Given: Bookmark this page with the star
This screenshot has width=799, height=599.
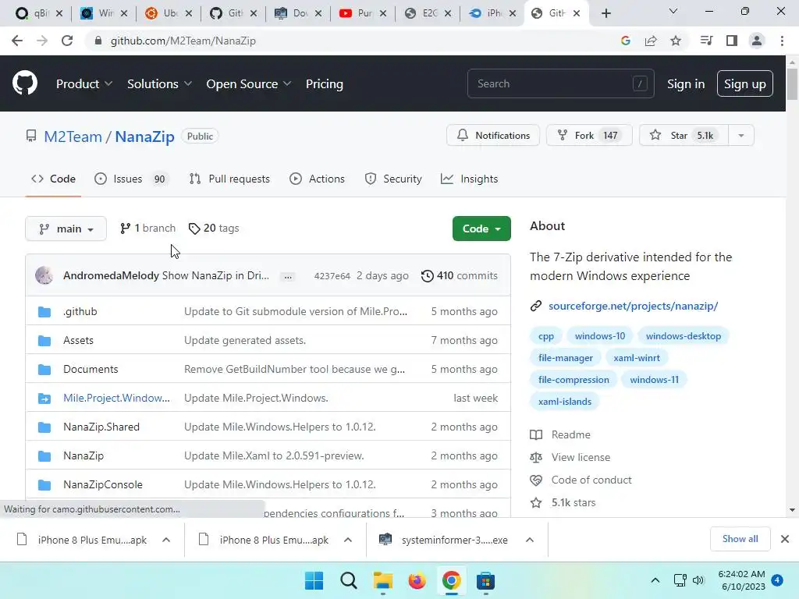Looking at the screenshot, I should [676, 41].
